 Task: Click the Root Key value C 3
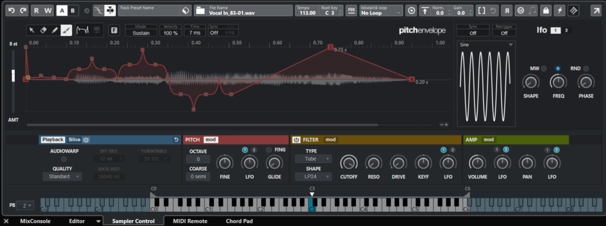point(329,13)
